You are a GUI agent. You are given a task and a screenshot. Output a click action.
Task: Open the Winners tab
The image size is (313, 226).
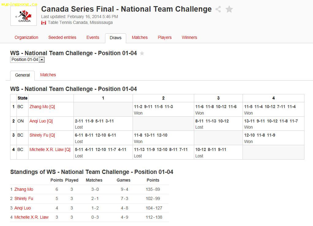[x=190, y=37]
